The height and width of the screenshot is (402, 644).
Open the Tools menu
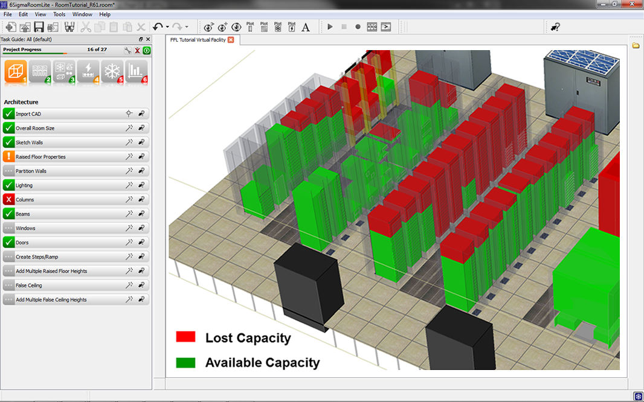[59, 14]
